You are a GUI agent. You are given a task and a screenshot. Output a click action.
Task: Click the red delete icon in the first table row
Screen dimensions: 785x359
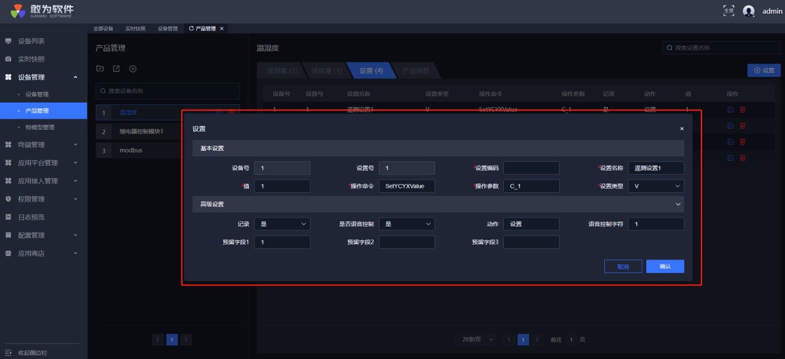742,109
